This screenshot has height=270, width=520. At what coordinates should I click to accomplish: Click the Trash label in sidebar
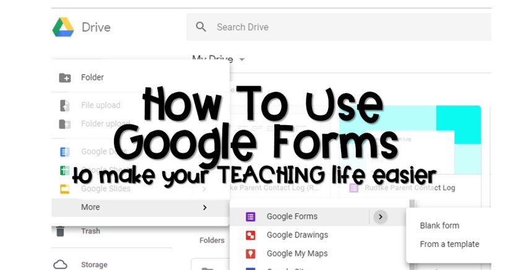coord(90,232)
